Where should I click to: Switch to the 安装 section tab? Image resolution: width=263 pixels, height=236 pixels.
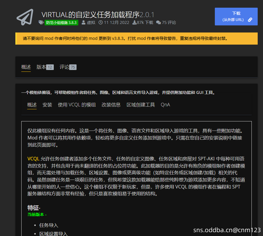pyautogui.click(x=47, y=105)
